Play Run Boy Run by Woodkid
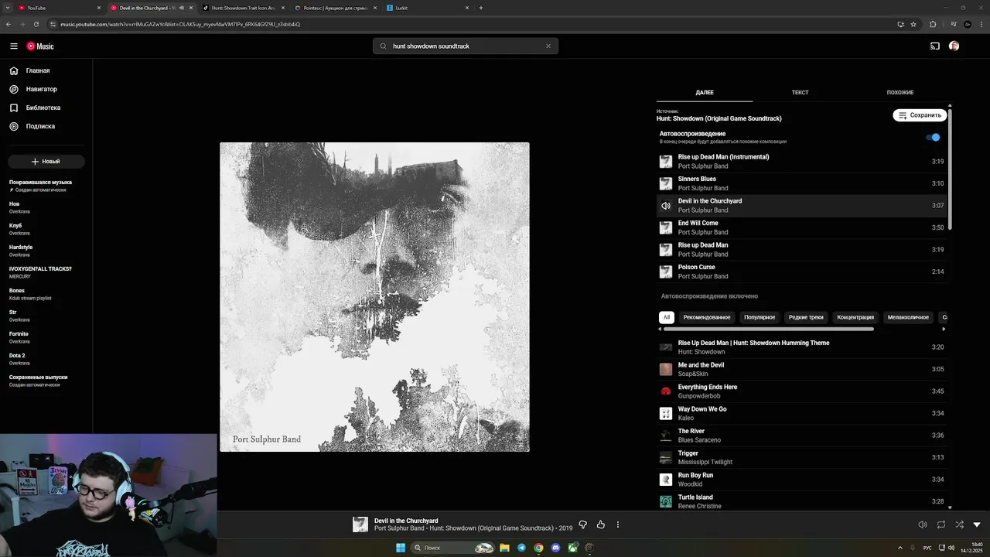This screenshot has height=557, width=990. [801, 480]
